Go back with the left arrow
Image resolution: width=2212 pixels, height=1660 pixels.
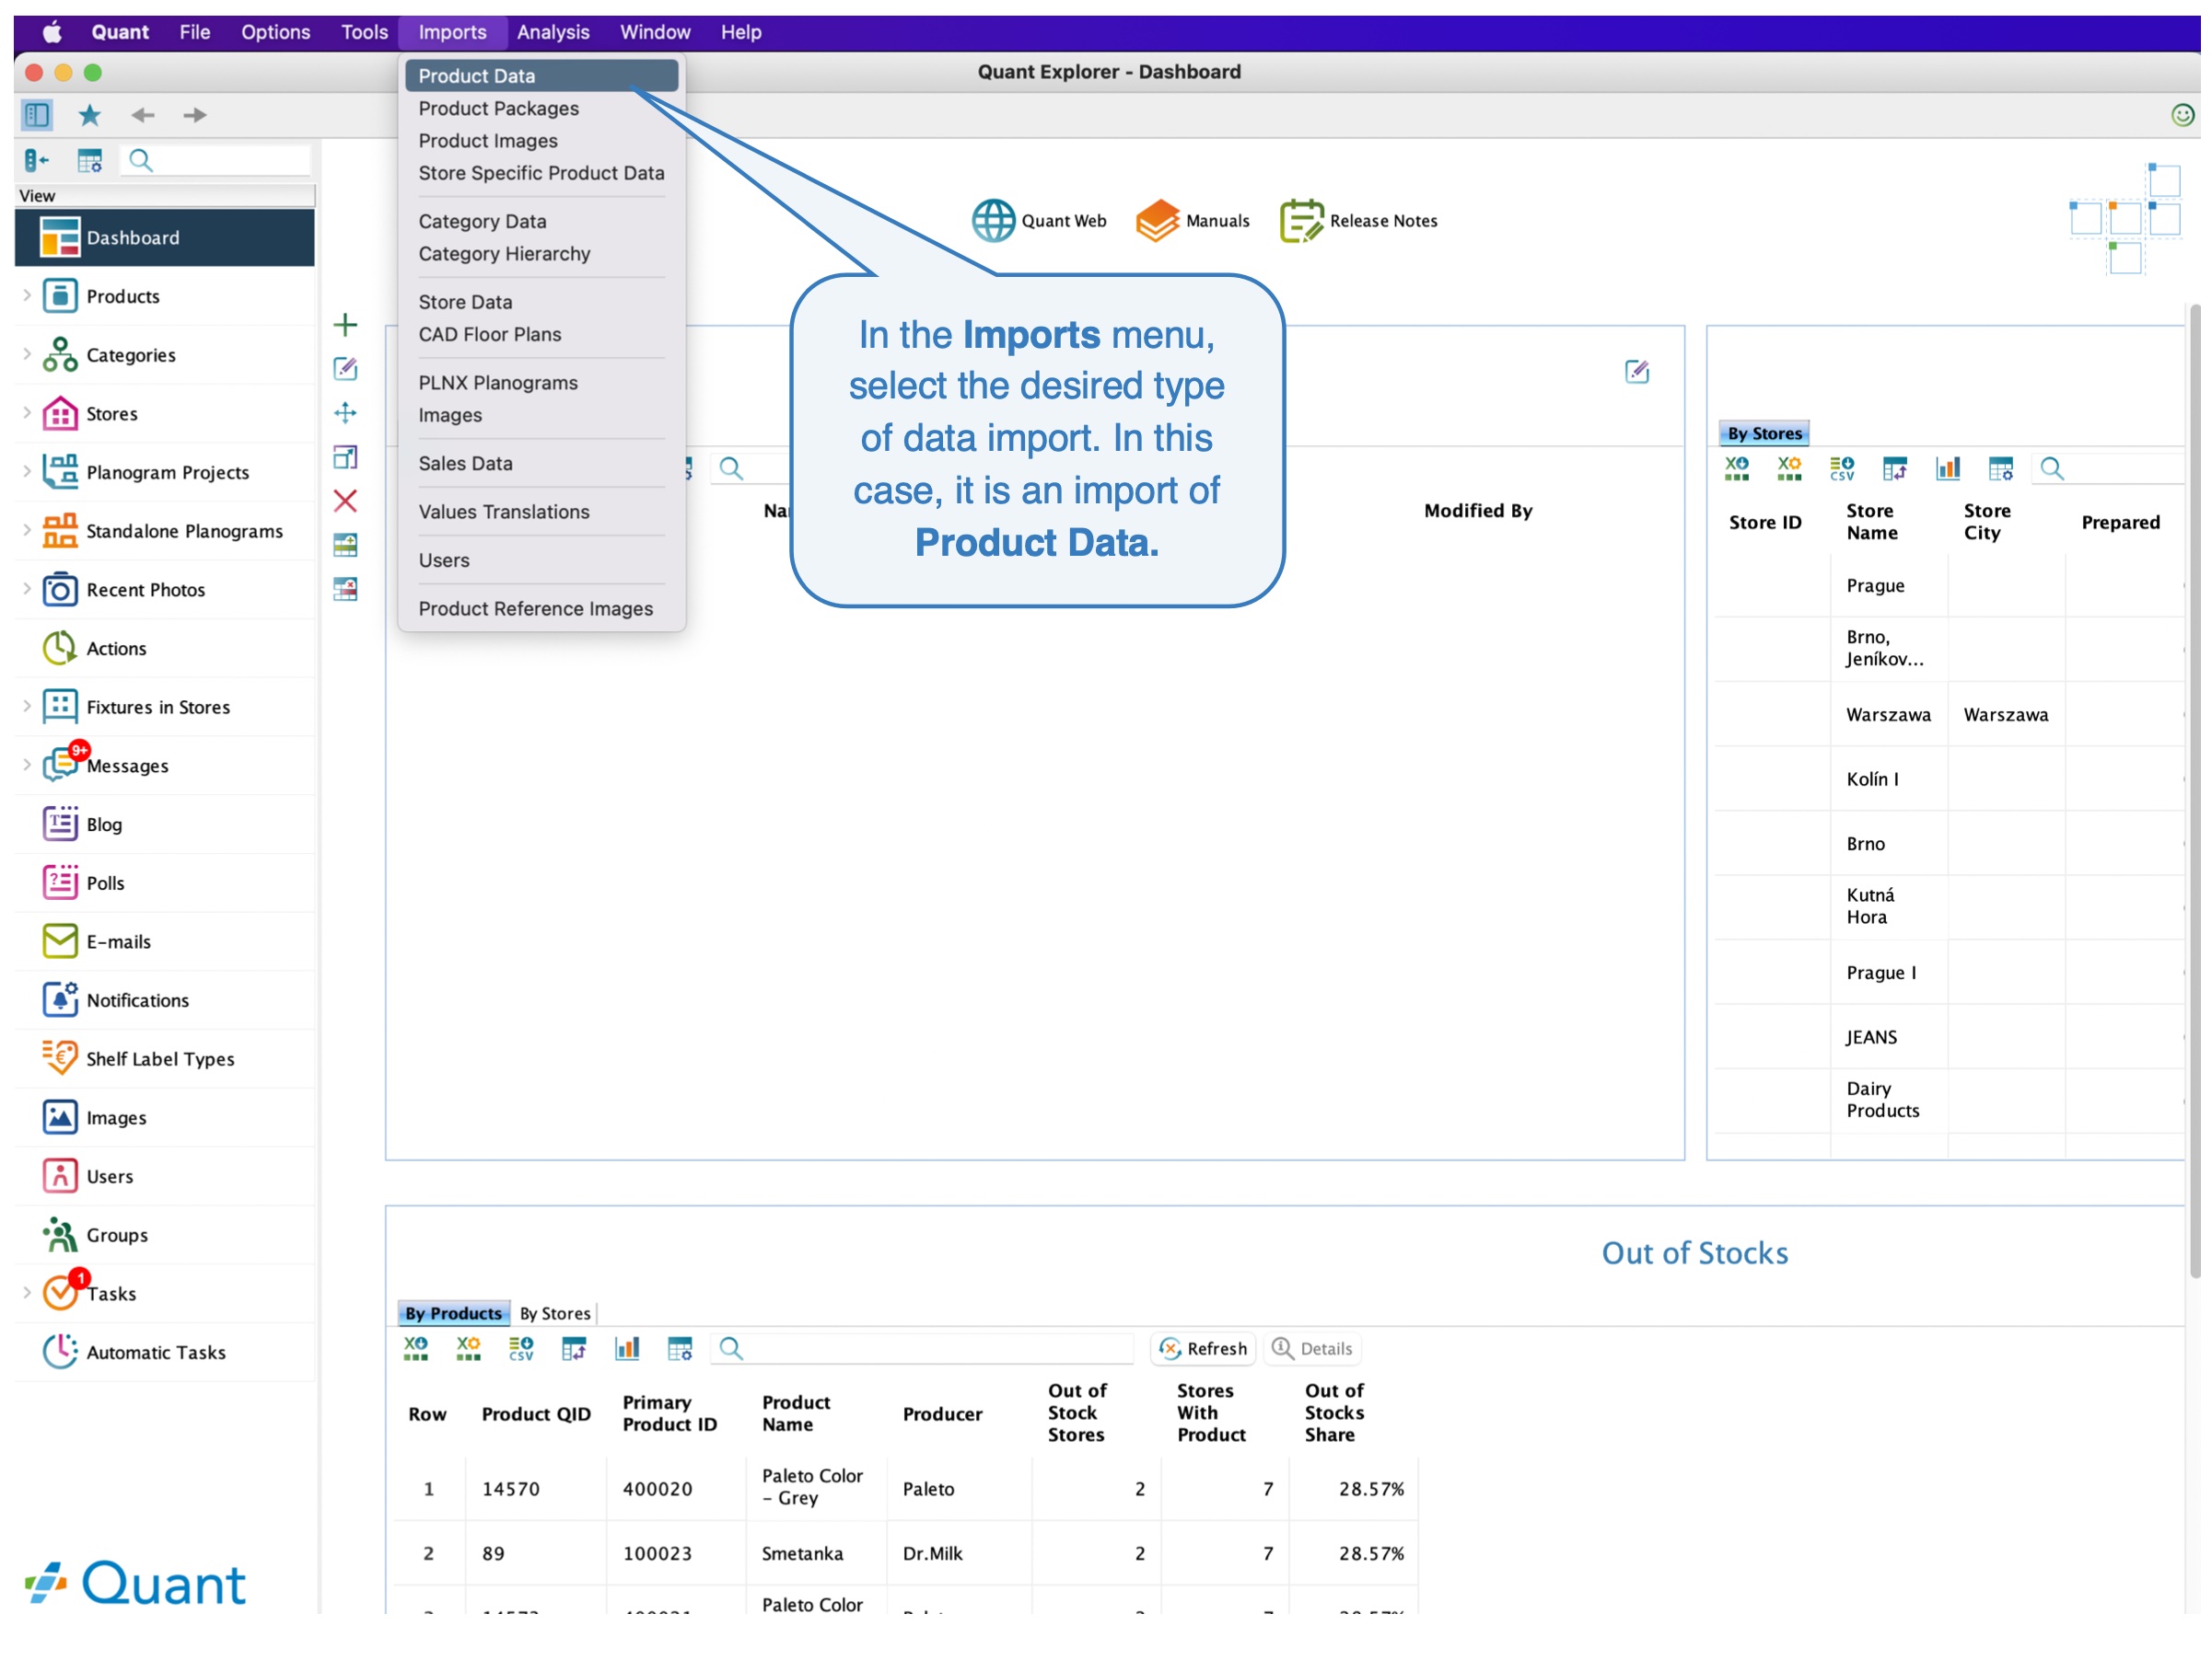point(143,115)
